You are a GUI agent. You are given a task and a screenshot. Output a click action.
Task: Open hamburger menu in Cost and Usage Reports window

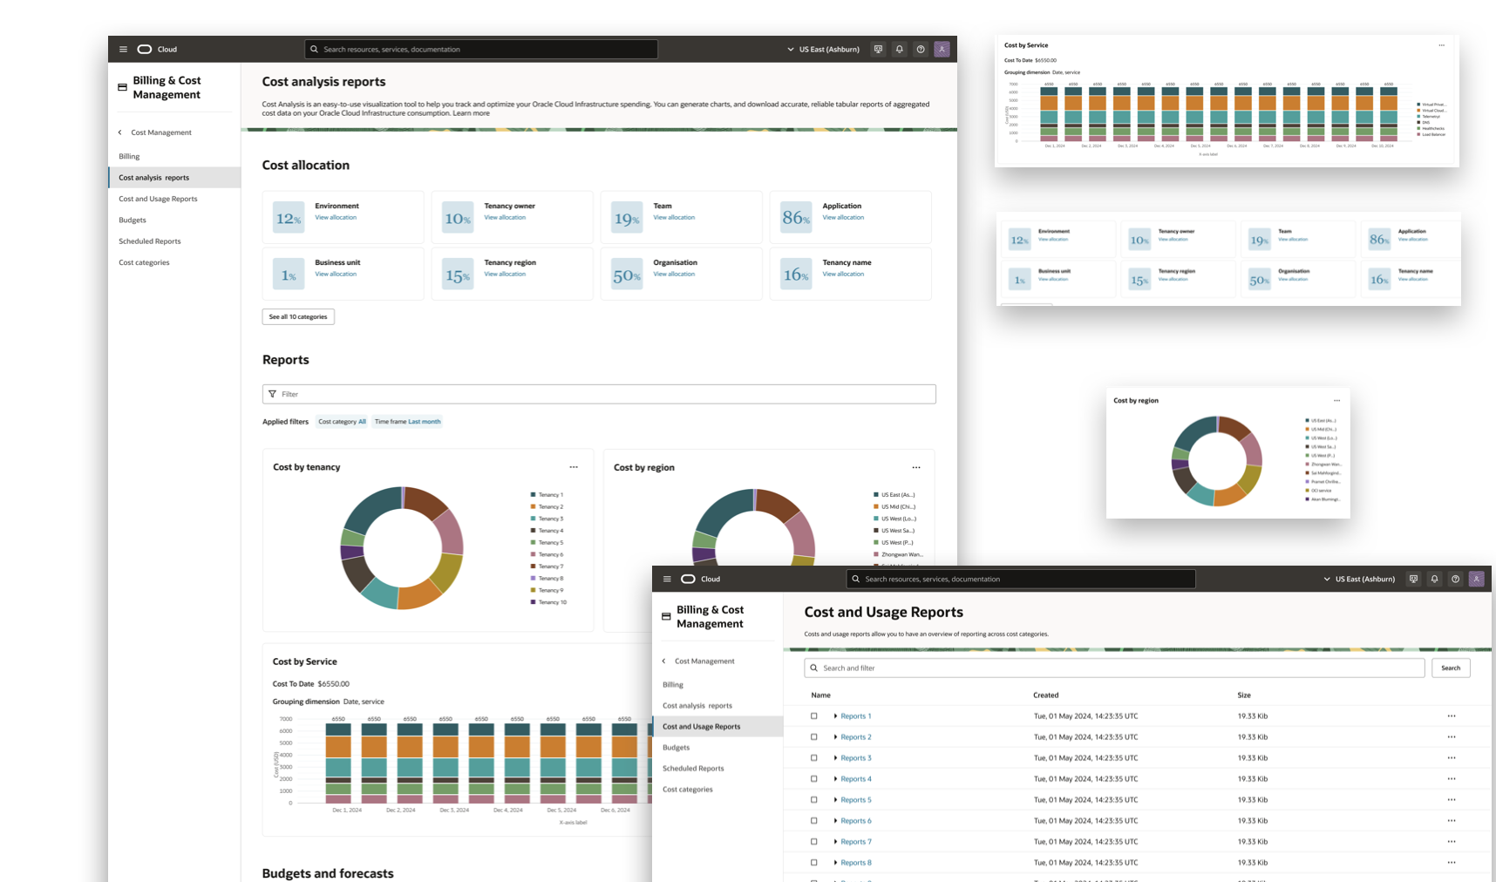pos(667,579)
